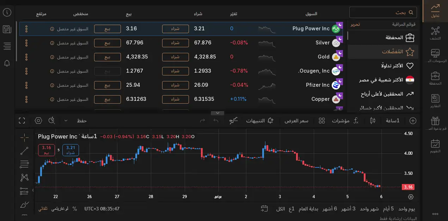
Task: Open the three dots menu for Copper row
Action: pyautogui.click(x=26, y=99)
